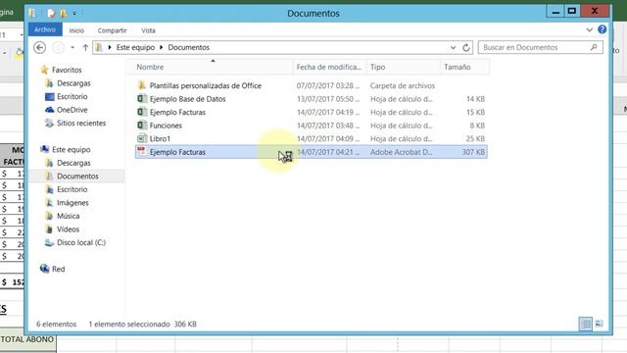This screenshot has height=353, width=627.
Task: Open the recent locations dropdown arrow
Action: click(72, 48)
